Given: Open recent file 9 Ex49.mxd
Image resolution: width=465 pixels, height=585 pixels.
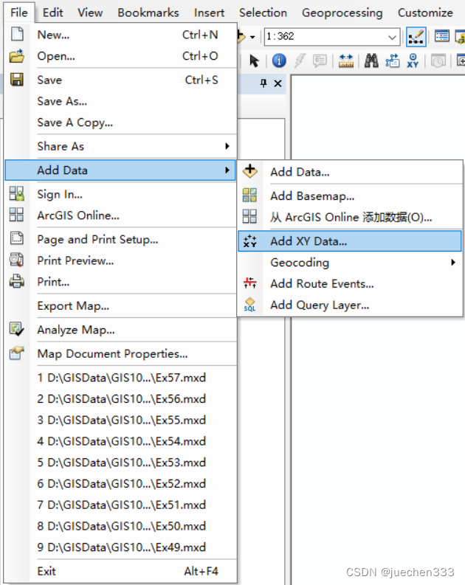Looking at the screenshot, I should point(121,547).
